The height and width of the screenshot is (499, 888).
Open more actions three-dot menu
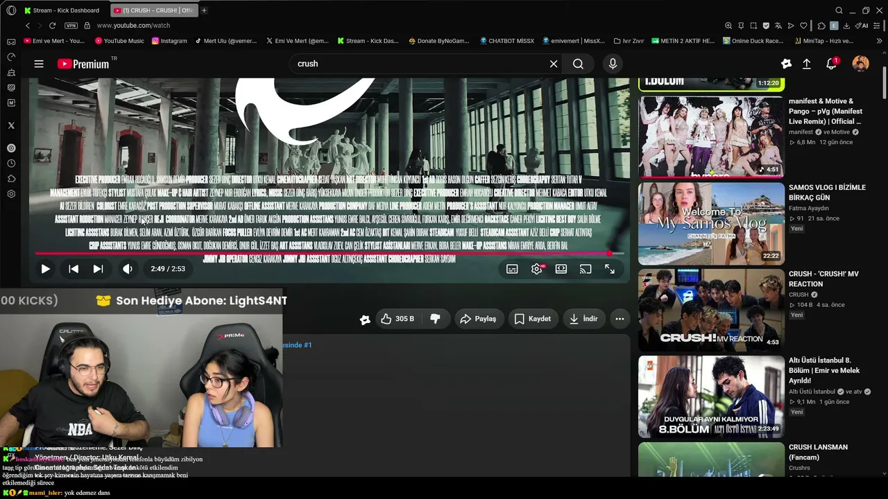click(x=620, y=319)
